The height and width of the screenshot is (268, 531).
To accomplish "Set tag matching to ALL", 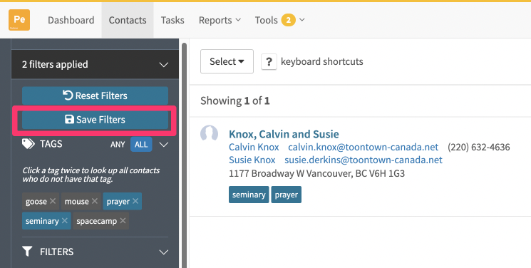I will point(141,145).
